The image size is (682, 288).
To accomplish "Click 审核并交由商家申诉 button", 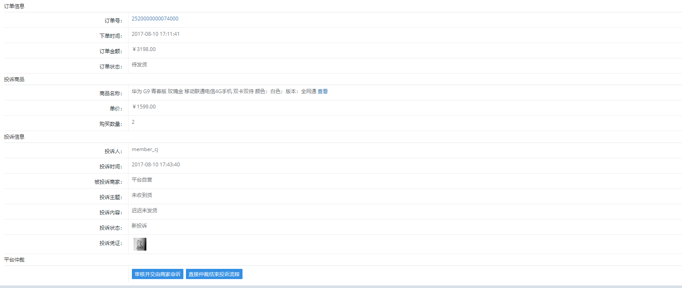I will 157,274.
